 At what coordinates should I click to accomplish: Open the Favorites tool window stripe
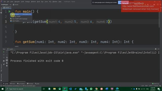click(x=1, y=77)
